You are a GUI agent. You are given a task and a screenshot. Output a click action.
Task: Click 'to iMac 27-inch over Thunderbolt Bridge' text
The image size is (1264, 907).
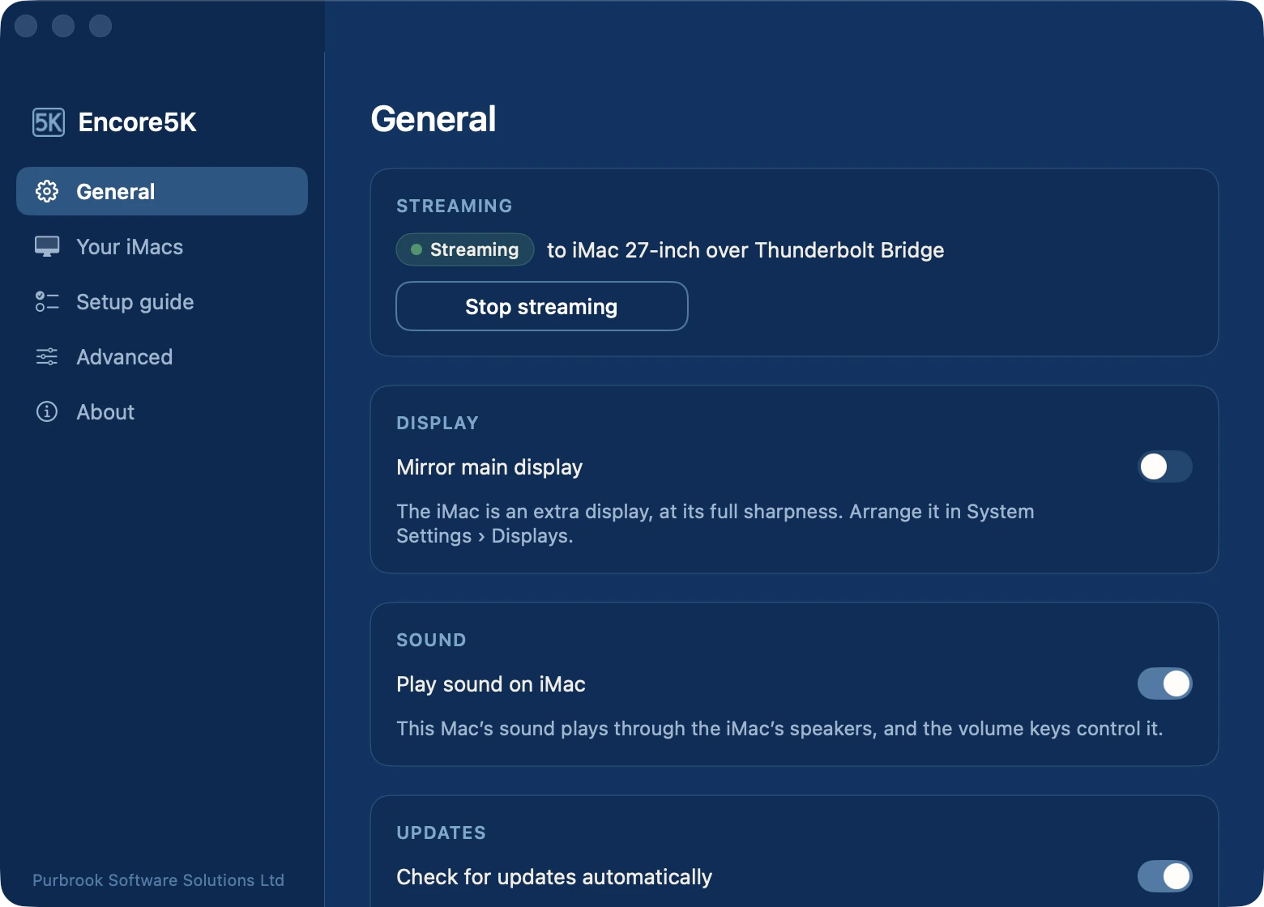tap(745, 250)
